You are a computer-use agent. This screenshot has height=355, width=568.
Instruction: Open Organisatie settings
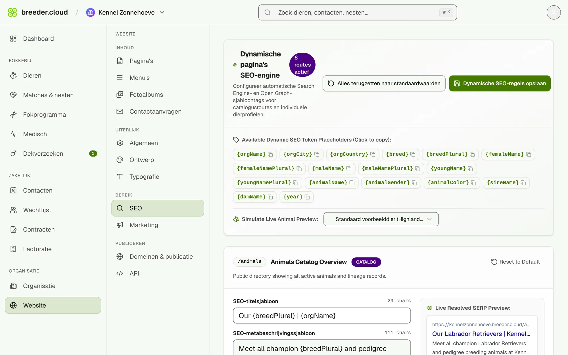point(53,286)
